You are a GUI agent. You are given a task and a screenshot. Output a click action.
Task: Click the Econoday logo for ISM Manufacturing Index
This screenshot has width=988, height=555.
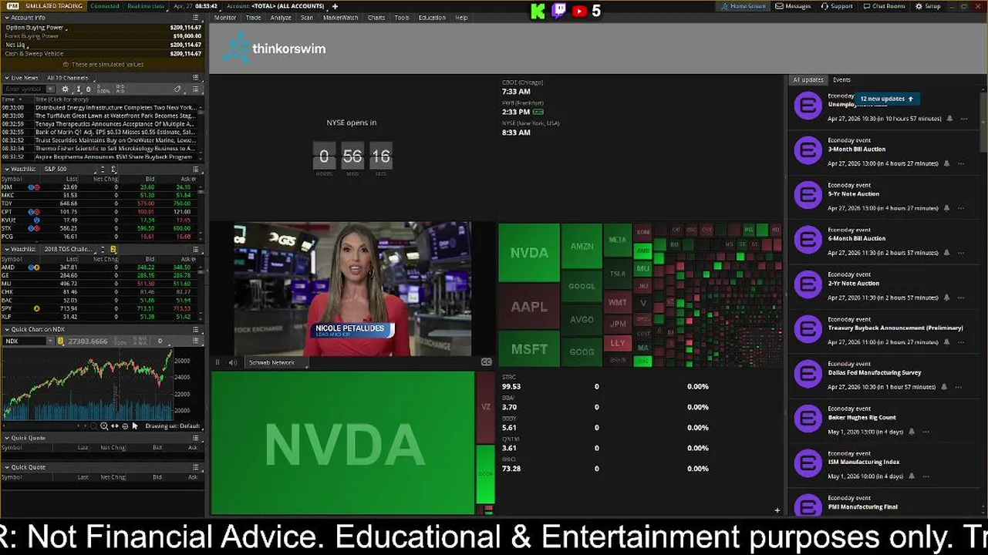(x=808, y=464)
